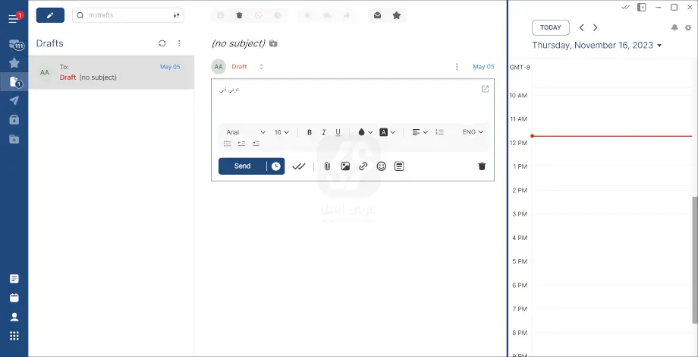Insert a template with the document icon
The width and height of the screenshot is (698, 357).
[x=399, y=166]
